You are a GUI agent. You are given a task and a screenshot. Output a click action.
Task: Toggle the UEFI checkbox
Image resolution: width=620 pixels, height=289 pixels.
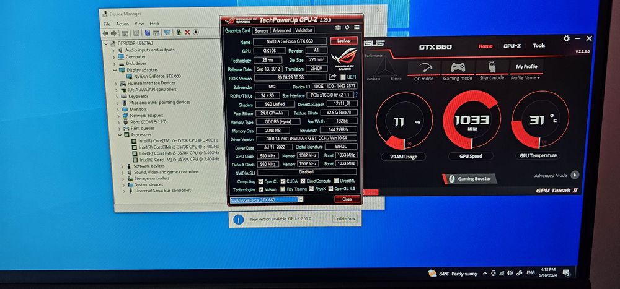point(343,77)
